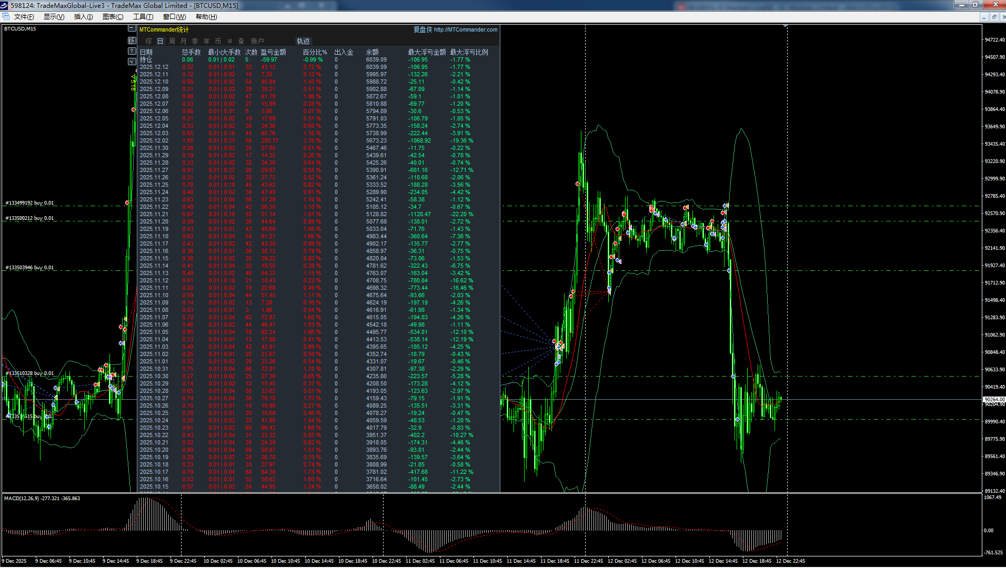Click the 次数 column header
Image resolution: width=1006 pixels, height=568 pixels.
point(252,52)
